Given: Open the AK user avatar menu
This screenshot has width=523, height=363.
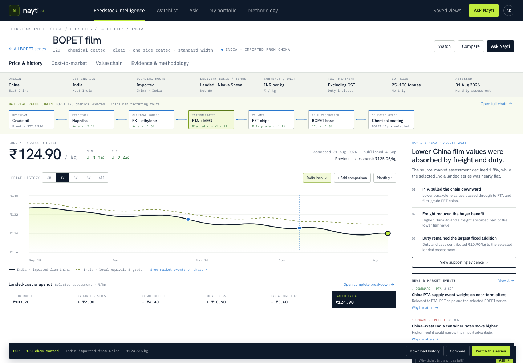Looking at the screenshot, I should coord(509,11).
